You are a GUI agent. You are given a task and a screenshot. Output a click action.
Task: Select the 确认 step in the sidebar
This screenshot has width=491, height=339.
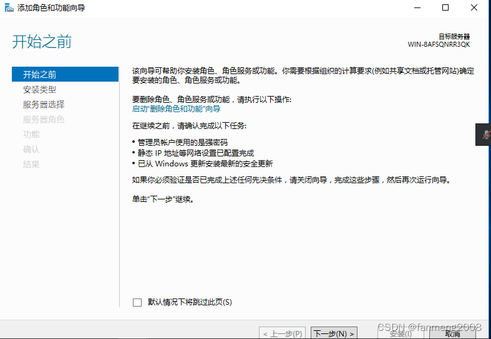(x=31, y=150)
